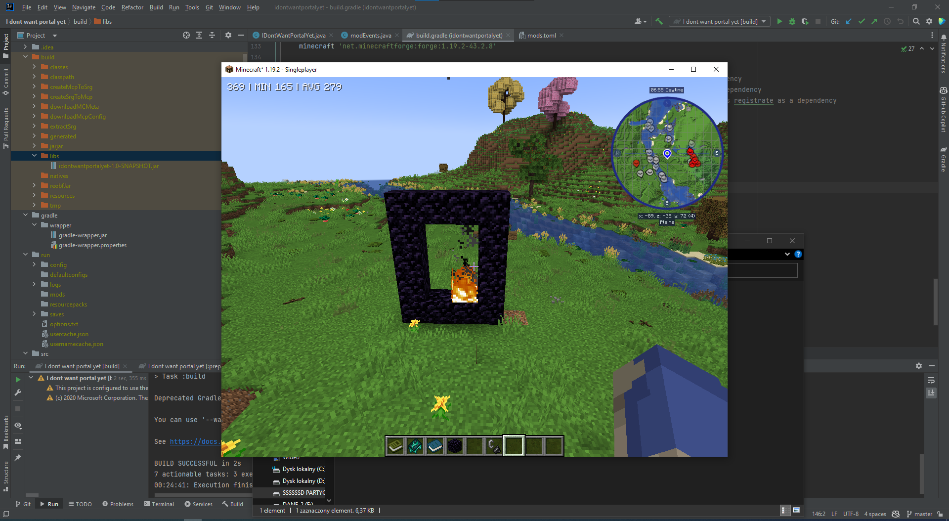This screenshot has width=949, height=521.
Task: Open the File menu
Action: (27, 7)
